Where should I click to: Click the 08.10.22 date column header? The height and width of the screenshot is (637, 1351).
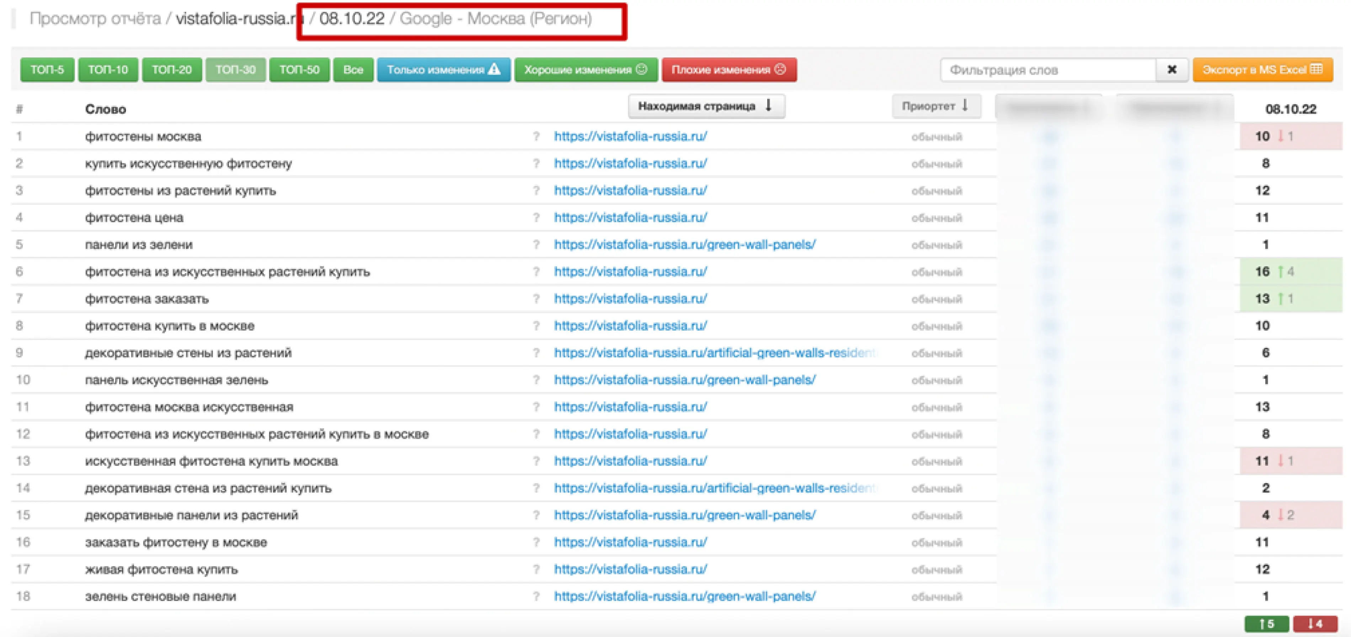click(1291, 109)
